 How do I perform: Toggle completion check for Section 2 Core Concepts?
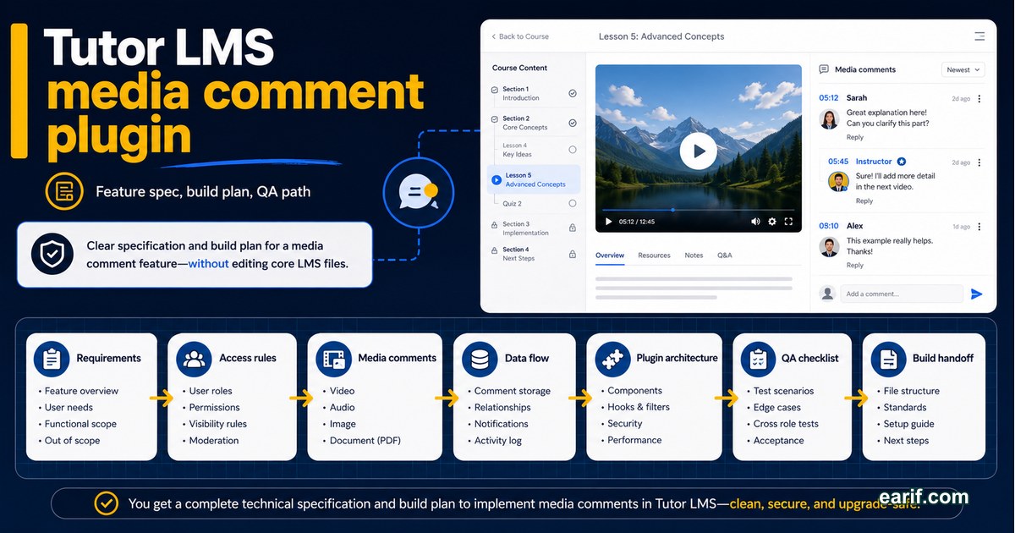573,124
